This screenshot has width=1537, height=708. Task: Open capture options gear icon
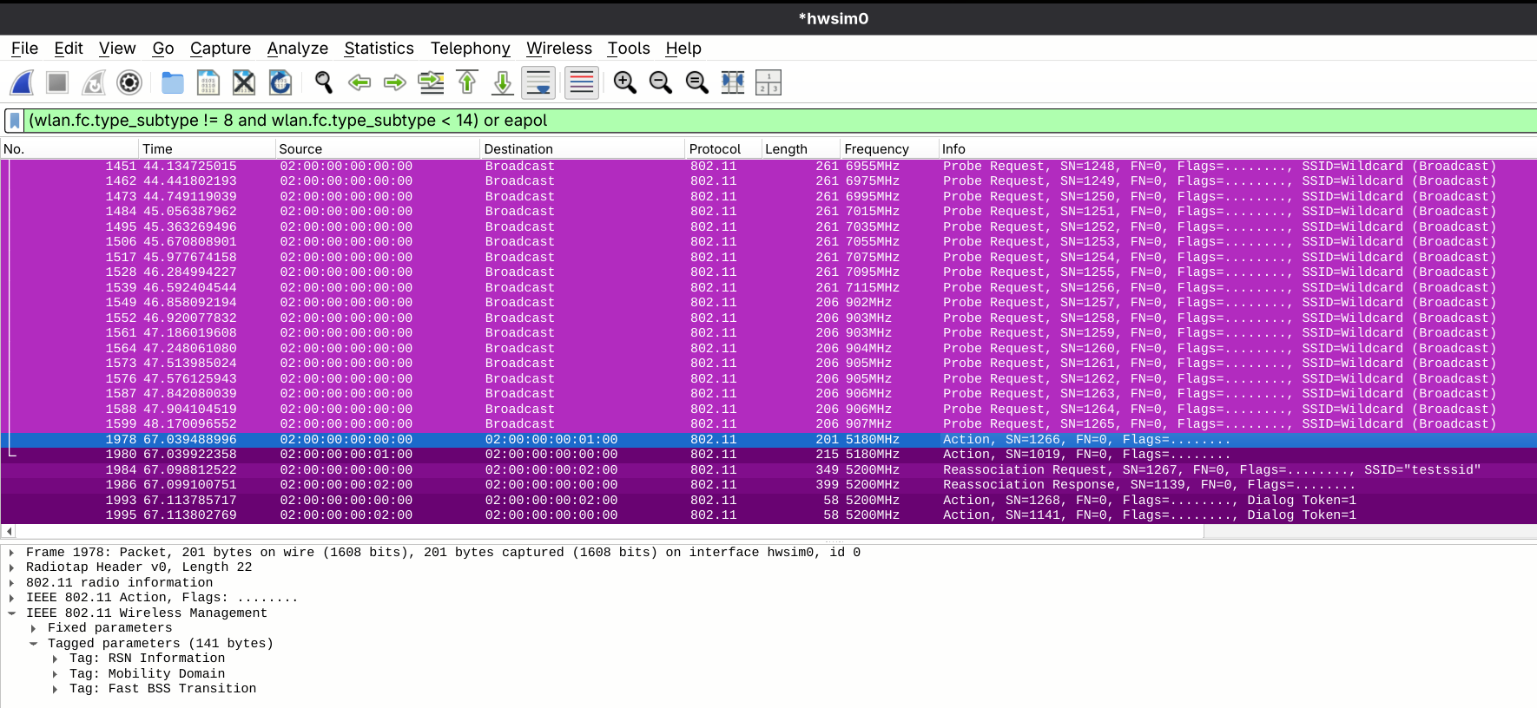coord(129,82)
